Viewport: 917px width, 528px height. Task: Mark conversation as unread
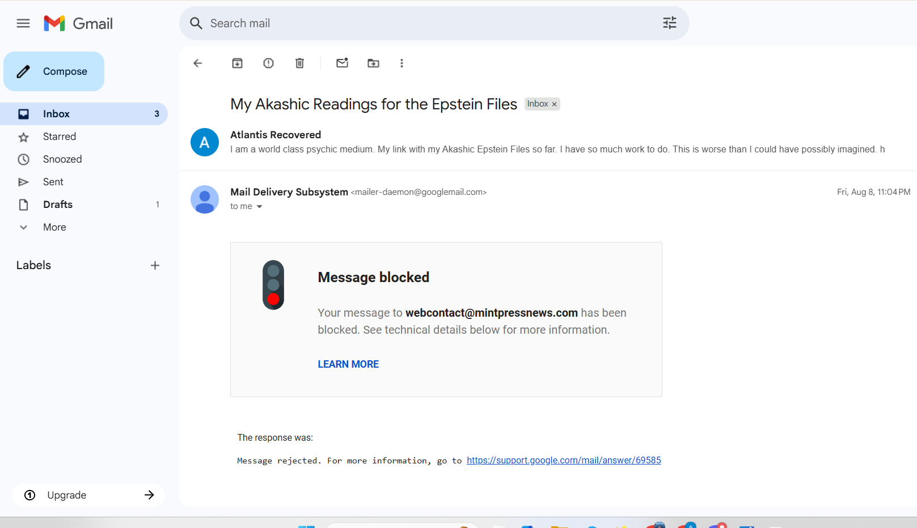click(342, 63)
